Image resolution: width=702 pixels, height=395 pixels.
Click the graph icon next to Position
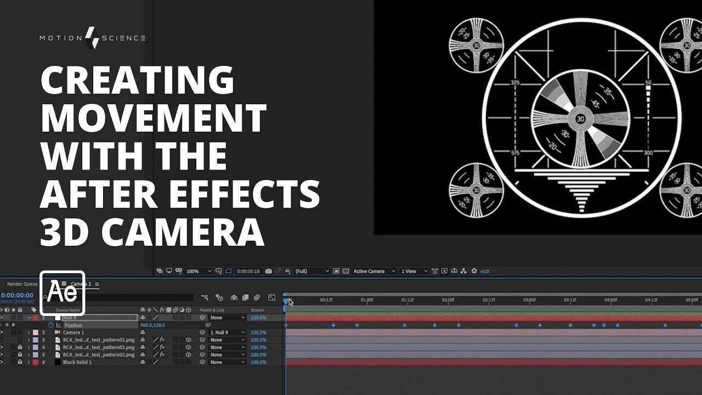(x=59, y=325)
